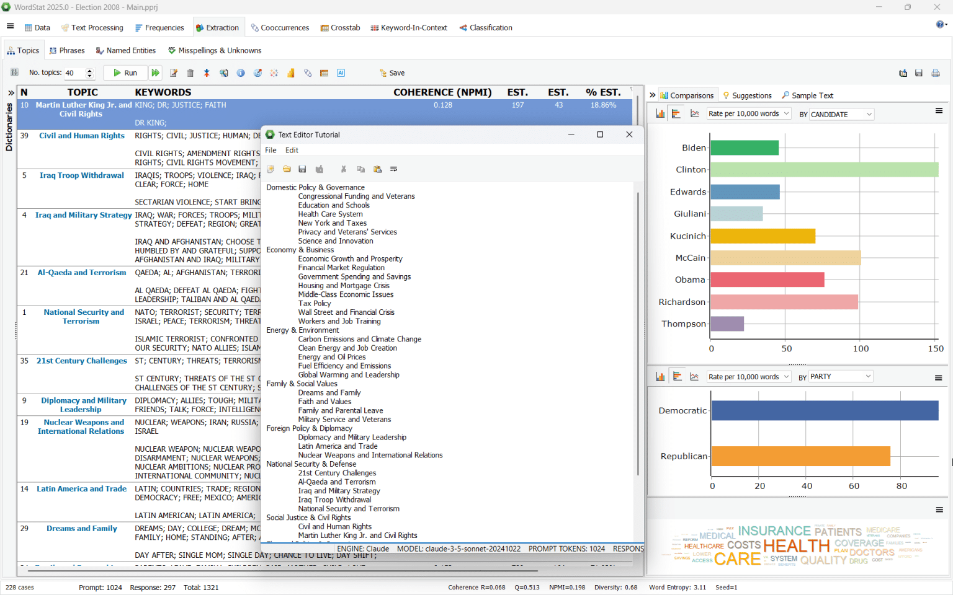Click the Run button
The height and width of the screenshot is (595, 953).
coord(125,73)
